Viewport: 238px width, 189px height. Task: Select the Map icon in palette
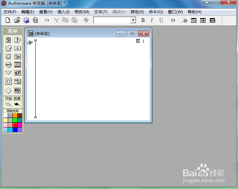click(x=17, y=57)
